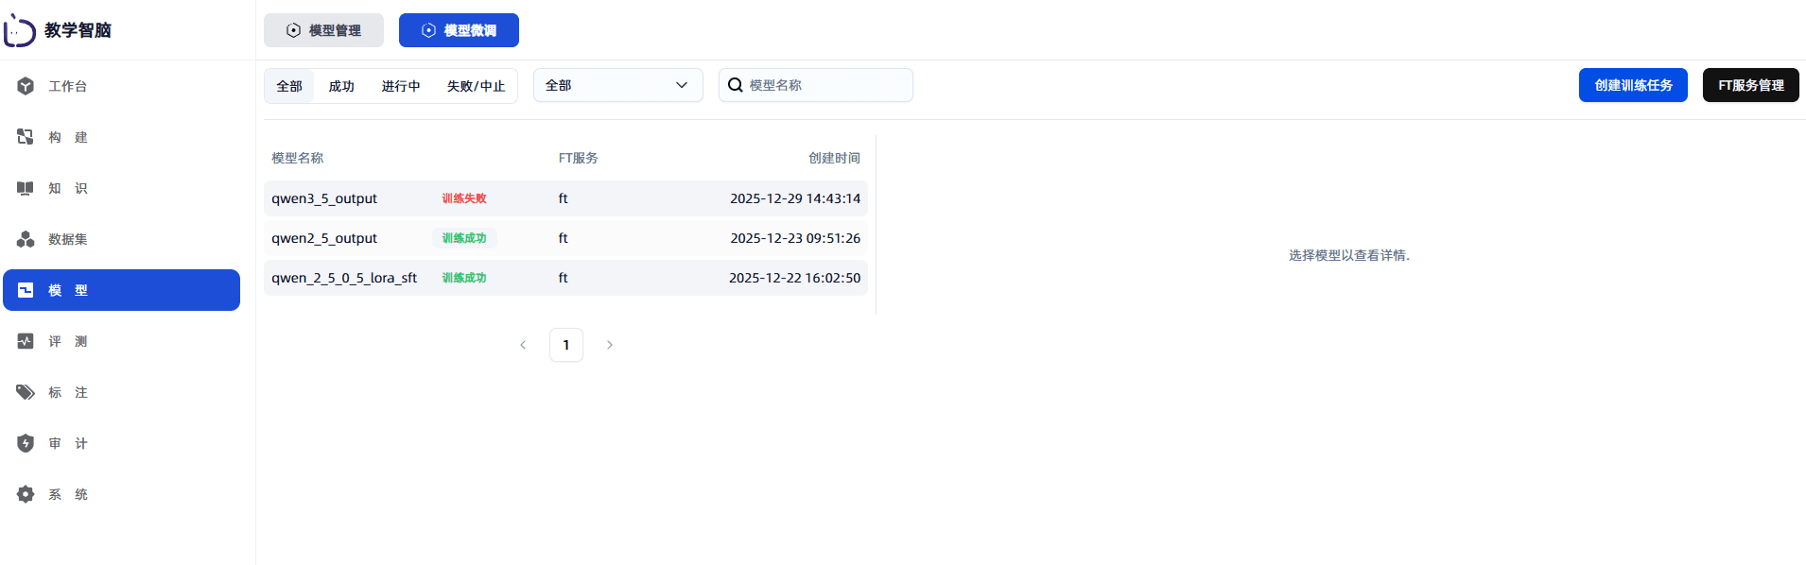Viewport: 1806px width, 565px height.
Task: Click timestamp 2025-12-29 14:43:14
Action: (x=795, y=198)
